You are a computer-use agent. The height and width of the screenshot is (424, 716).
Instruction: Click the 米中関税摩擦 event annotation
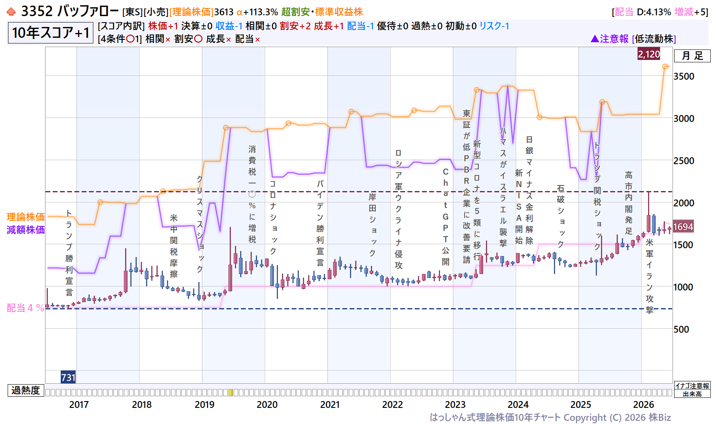click(x=173, y=246)
